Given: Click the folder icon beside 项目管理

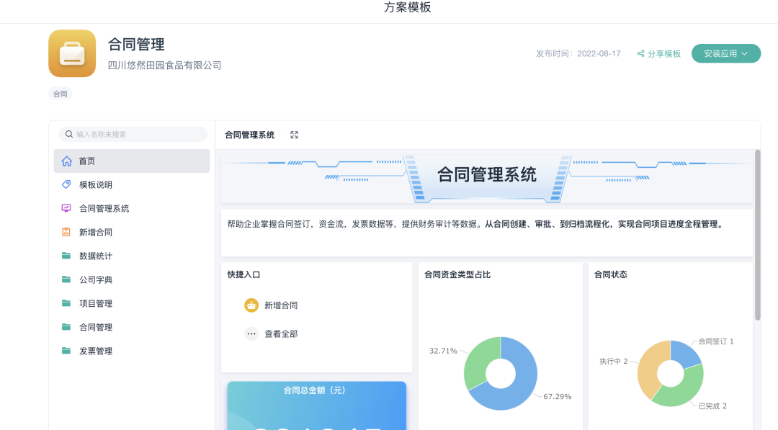Looking at the screenshot, I should coord(66,303).
